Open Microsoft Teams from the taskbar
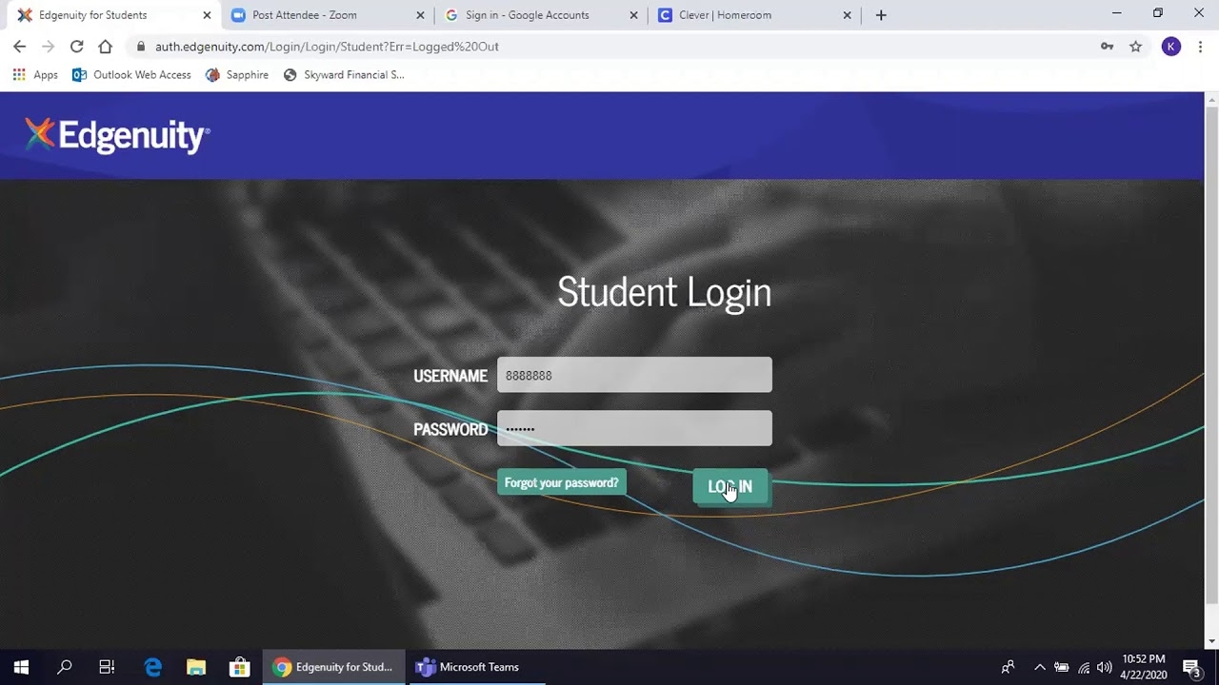 pyautogui.click(x=468, y=667)
